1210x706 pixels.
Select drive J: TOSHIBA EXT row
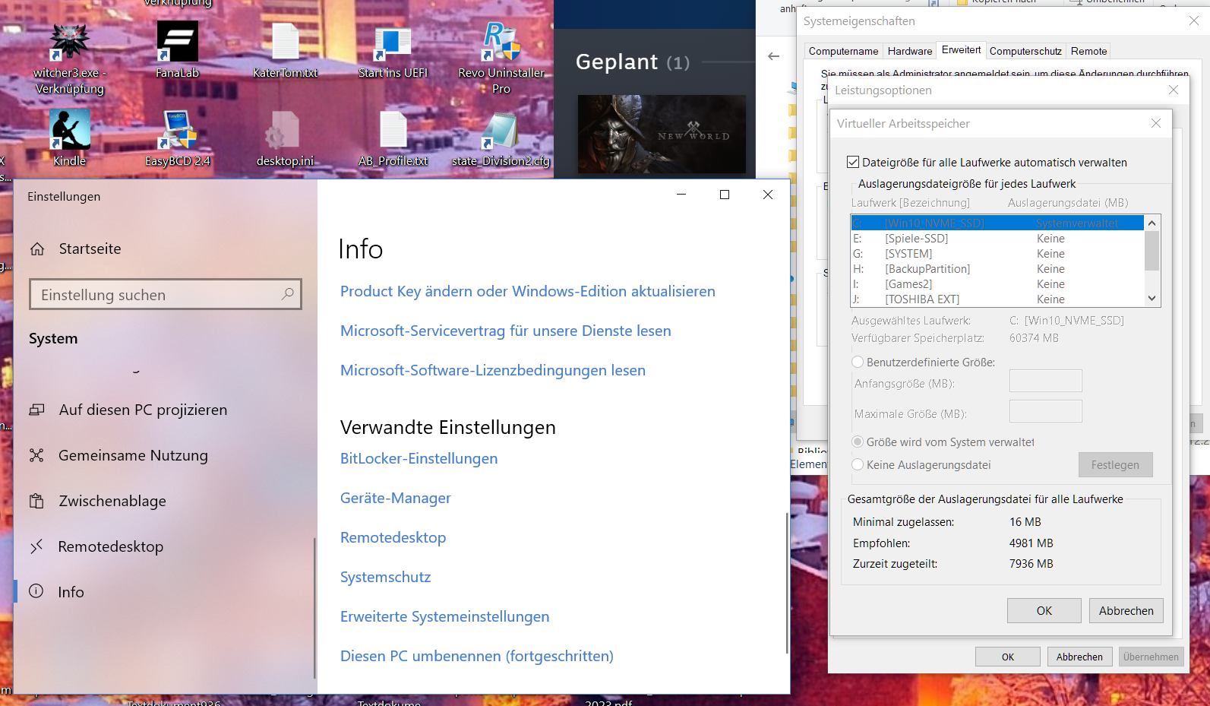pos(997,299)
